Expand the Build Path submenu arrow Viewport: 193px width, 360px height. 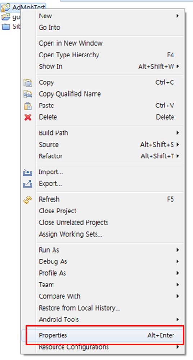click(x=178, y=133)
